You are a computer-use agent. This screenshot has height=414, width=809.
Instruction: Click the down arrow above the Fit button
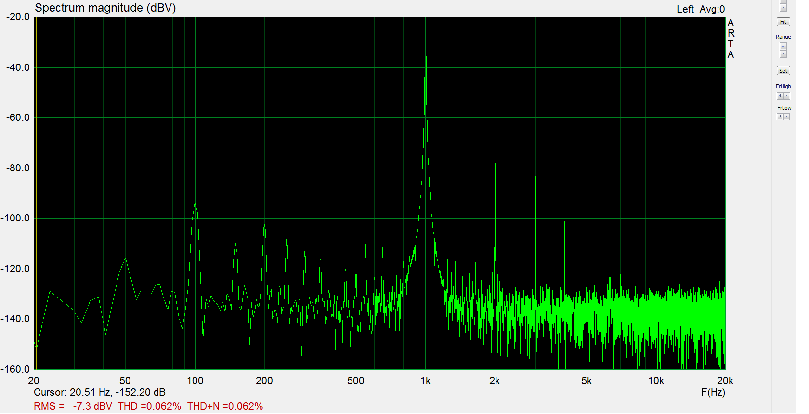tap(783, 7)
